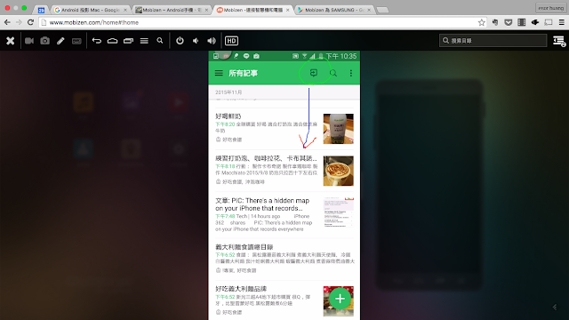Click the film-strip extension icon beside Pocket

[x=522, y=22]
